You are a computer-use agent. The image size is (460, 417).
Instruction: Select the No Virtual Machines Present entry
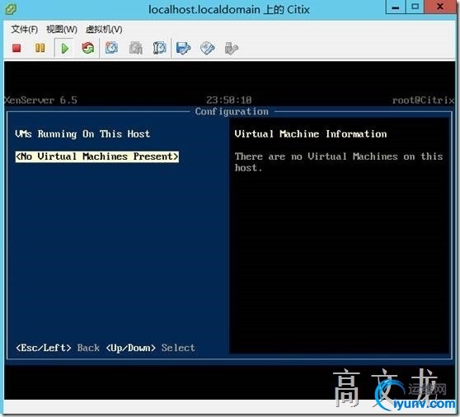[97, 157]
